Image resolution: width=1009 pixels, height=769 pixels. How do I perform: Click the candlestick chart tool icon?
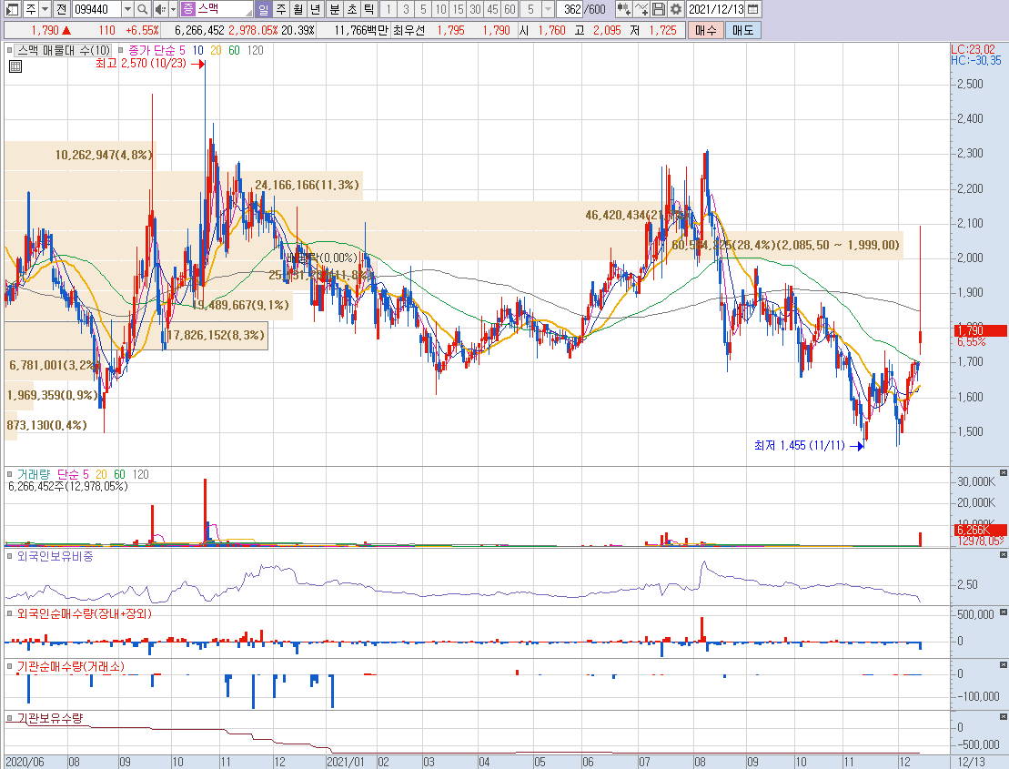click(x=623, y=9)
